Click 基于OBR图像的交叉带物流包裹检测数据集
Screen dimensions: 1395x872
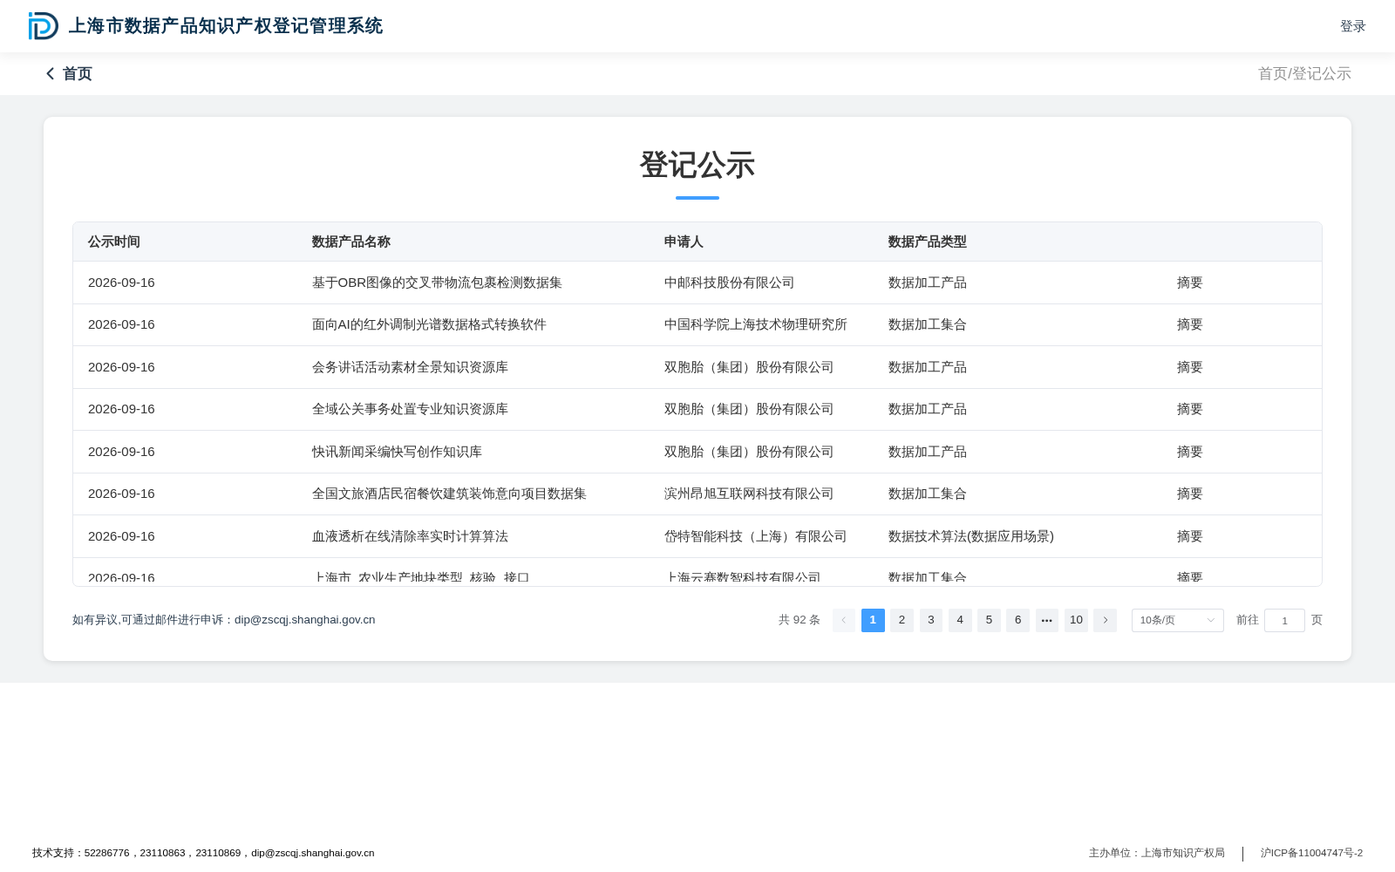(x=437, y=283)
